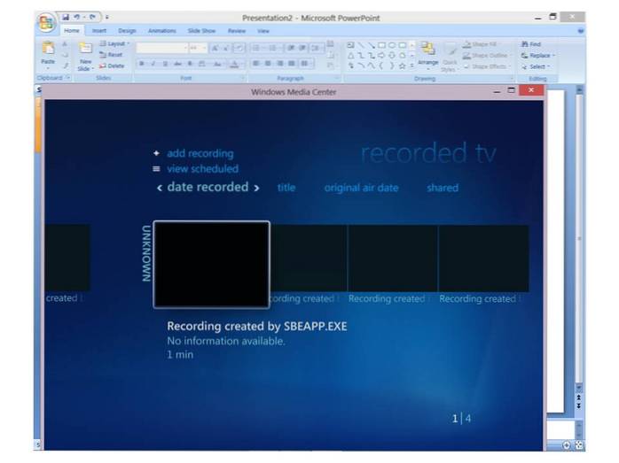This screenshot has width=619, height=463.
Task: Switch to the Design ribbon tab
Action: tap(127, 30)
